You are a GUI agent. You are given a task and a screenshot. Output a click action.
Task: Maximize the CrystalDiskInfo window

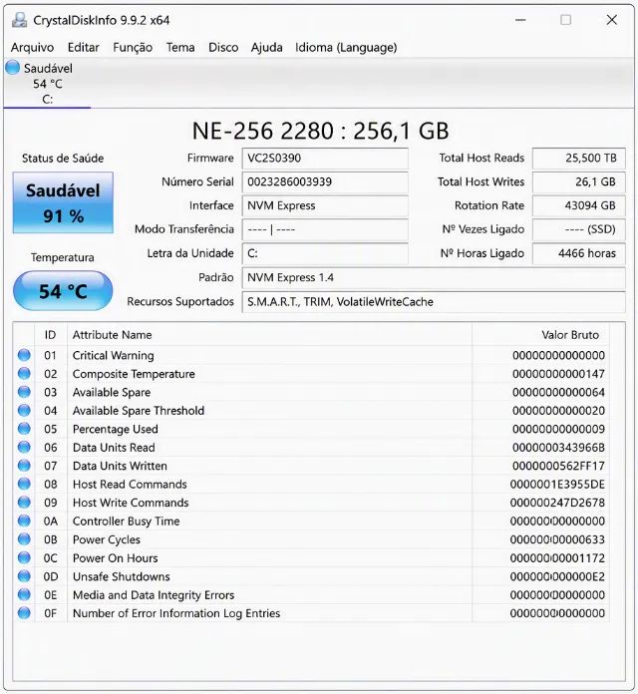point(566,20)
